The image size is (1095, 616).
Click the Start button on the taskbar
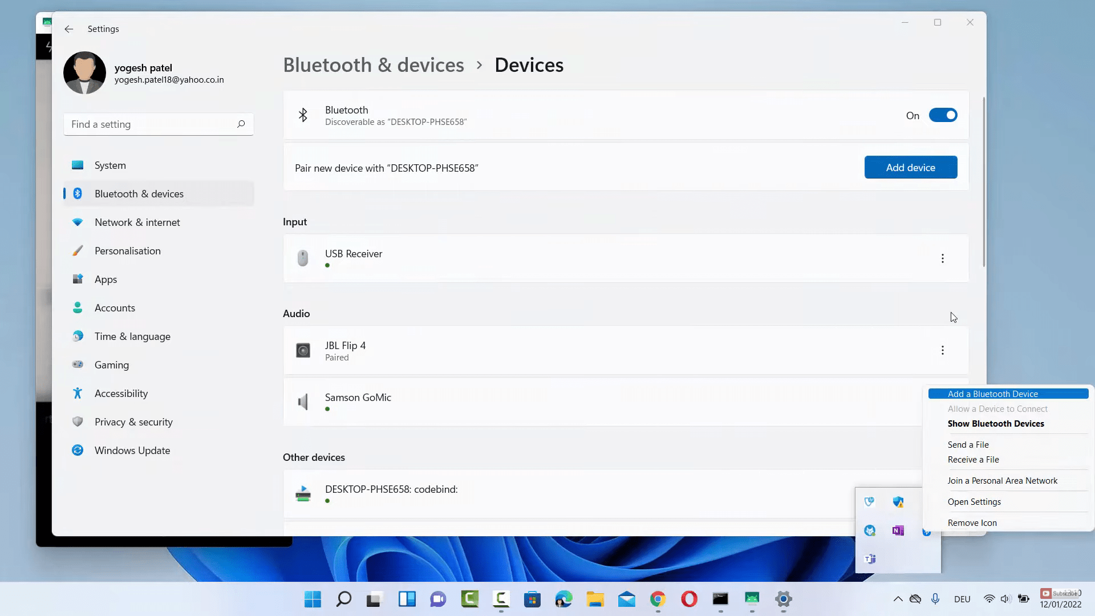coord(312,599)
